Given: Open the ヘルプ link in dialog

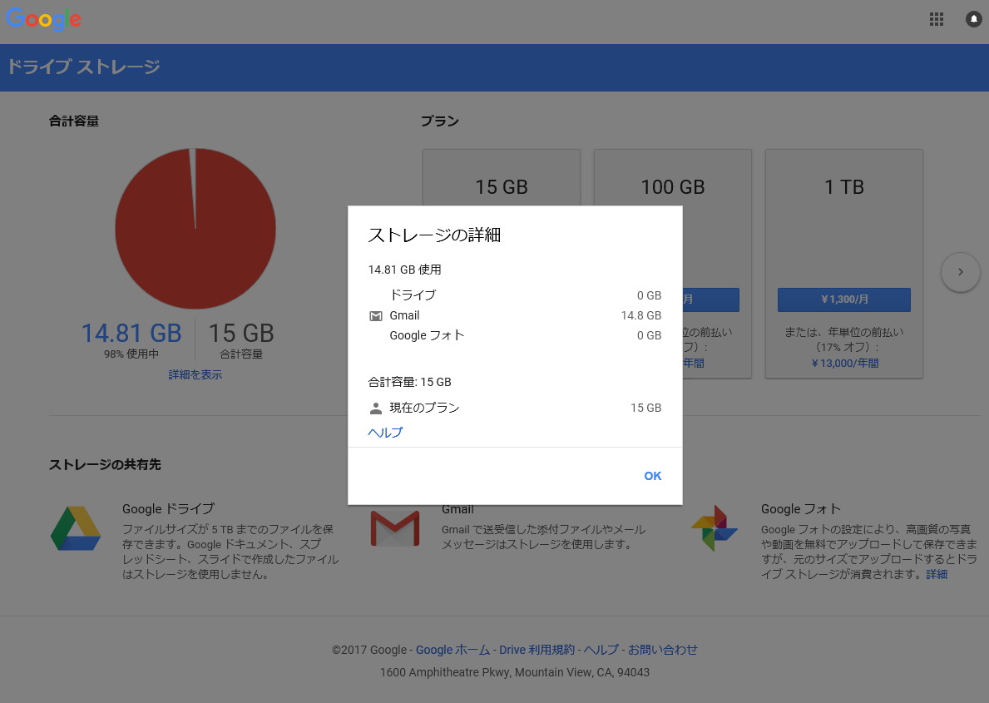Looking at the screenshot, I should [x=385, y=433].
